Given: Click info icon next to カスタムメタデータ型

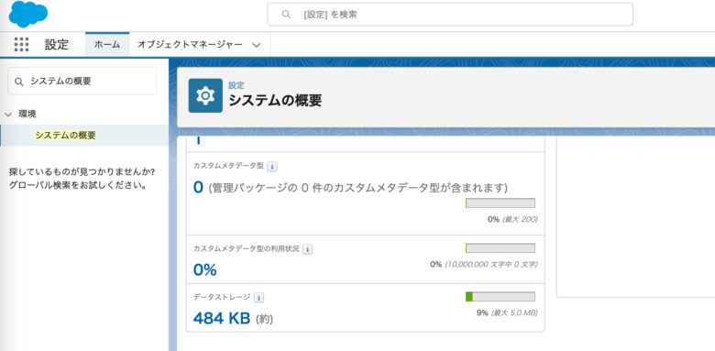Looking at the screenshot, I should click(271, 167).
